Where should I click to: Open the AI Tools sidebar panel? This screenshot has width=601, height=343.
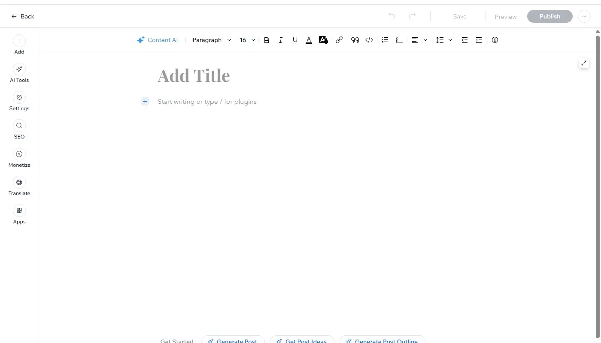click(x=19, y=73)
